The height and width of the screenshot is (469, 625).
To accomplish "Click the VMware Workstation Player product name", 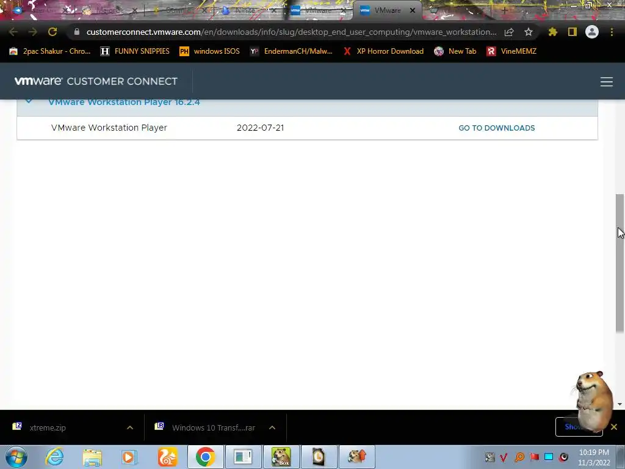I will [109, 128].
